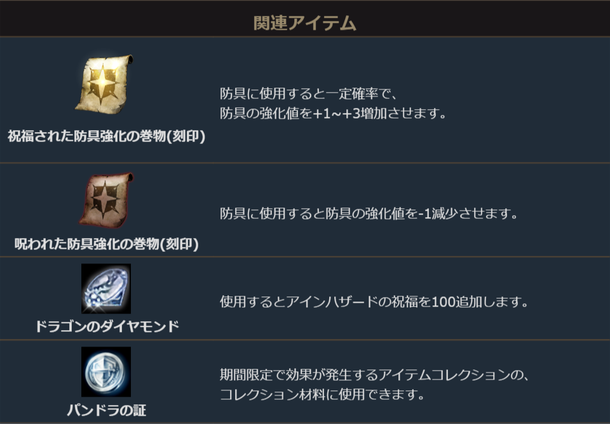
Task: Select the Pandora's Proof coin icon
Action: click(106, 372)
